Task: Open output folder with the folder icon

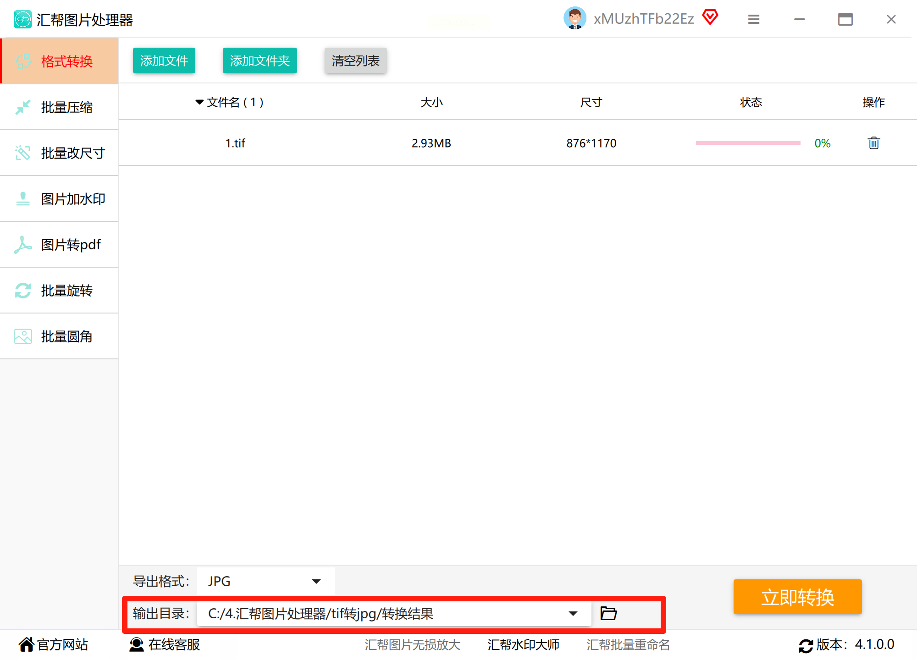Action: (608, 613)
